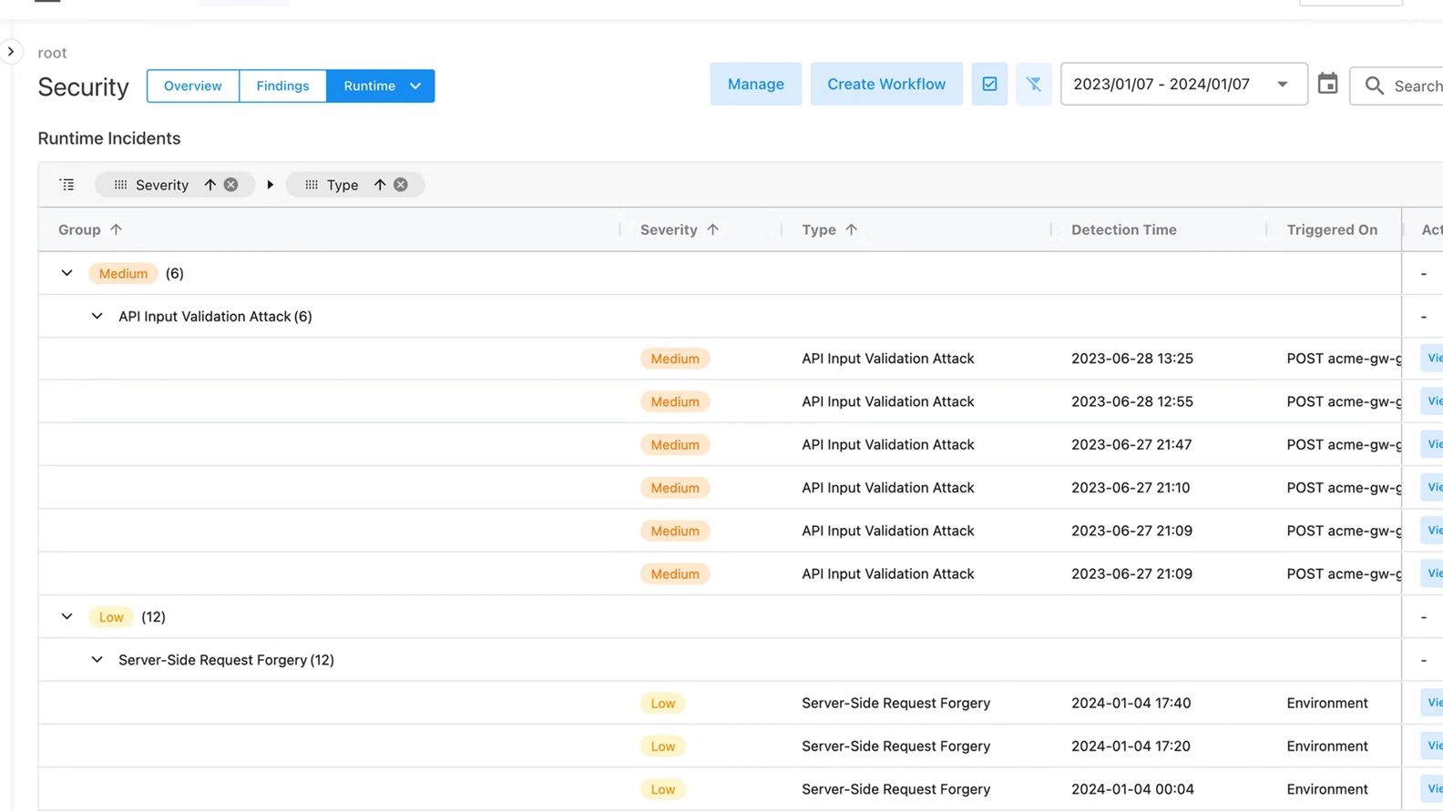The image size is (1443, 811).
Task: Switch to the Findings tab
Action: [282, 86]
